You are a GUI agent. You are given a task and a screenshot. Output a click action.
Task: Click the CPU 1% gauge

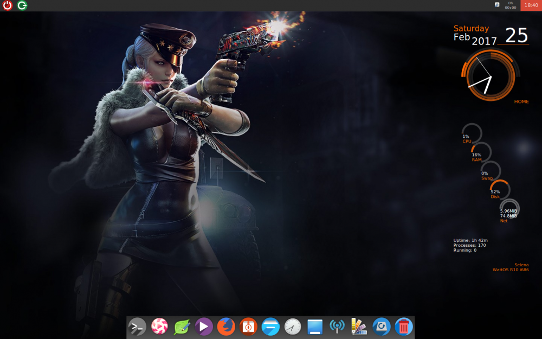[471, 133]
